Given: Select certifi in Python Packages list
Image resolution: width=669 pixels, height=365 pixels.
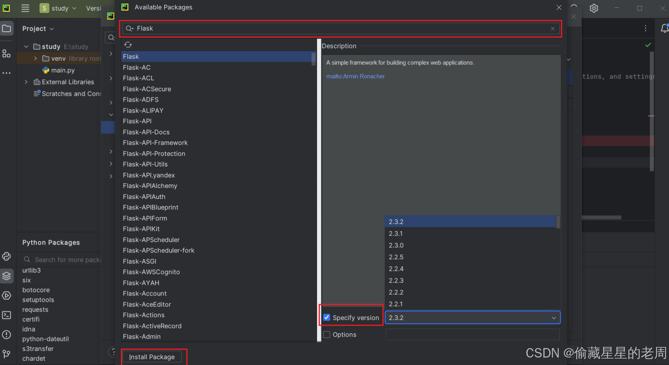Looking at the screenshot, I should (31, 319).
